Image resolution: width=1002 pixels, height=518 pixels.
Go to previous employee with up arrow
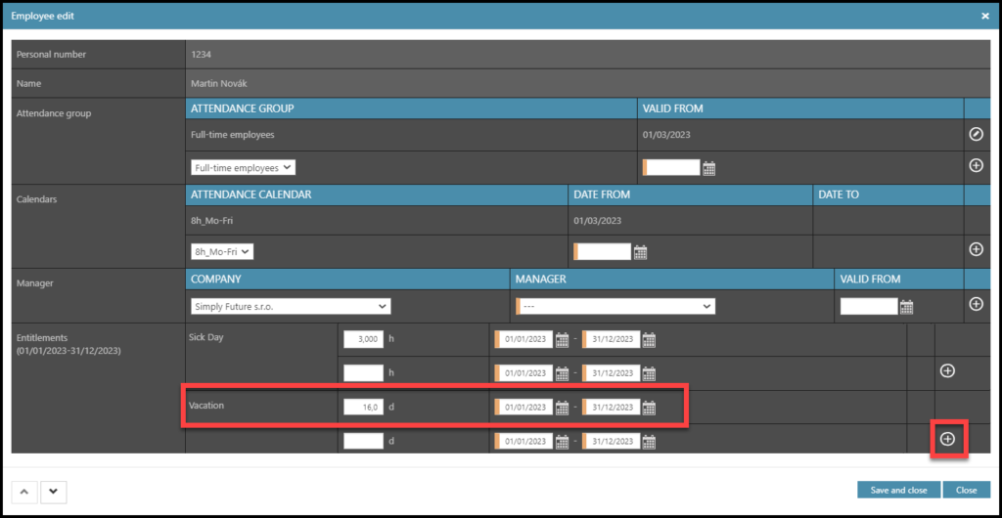[x=23, y=491]
